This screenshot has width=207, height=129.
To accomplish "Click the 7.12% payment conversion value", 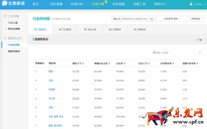I will (164, 71).
